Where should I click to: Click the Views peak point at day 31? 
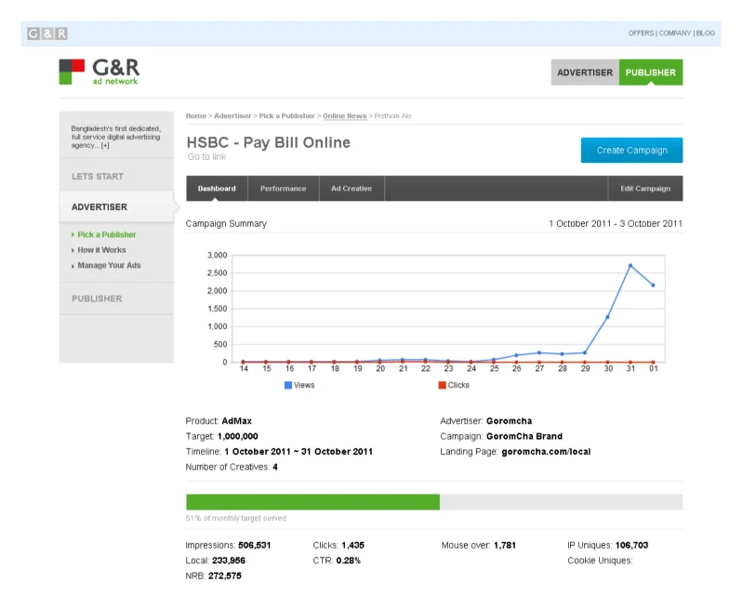tap(630, 266)
